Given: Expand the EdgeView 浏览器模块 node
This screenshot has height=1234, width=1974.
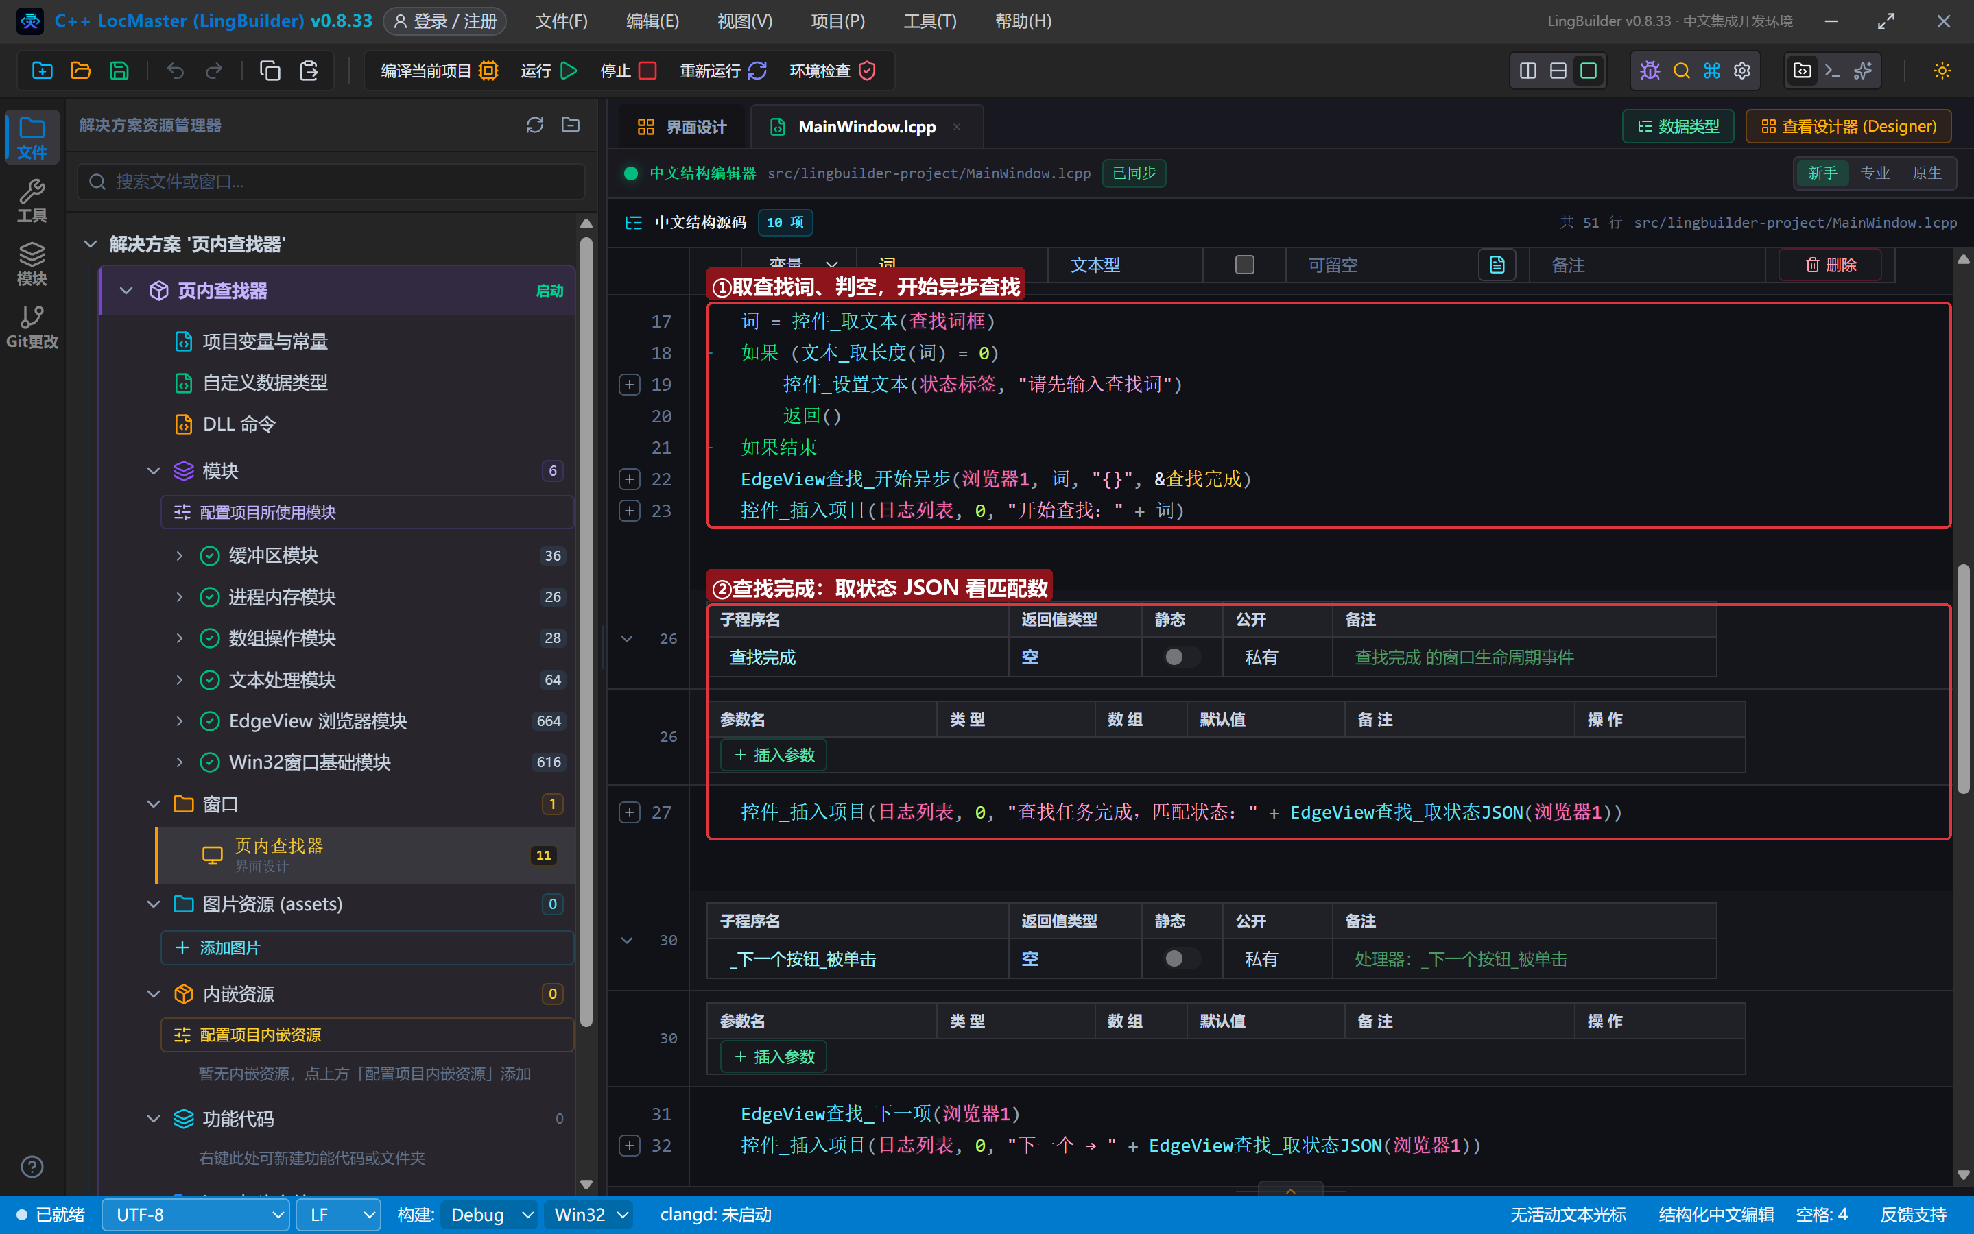Looking at the screenshot, I should pyautogui.click(x=180, y=721).
